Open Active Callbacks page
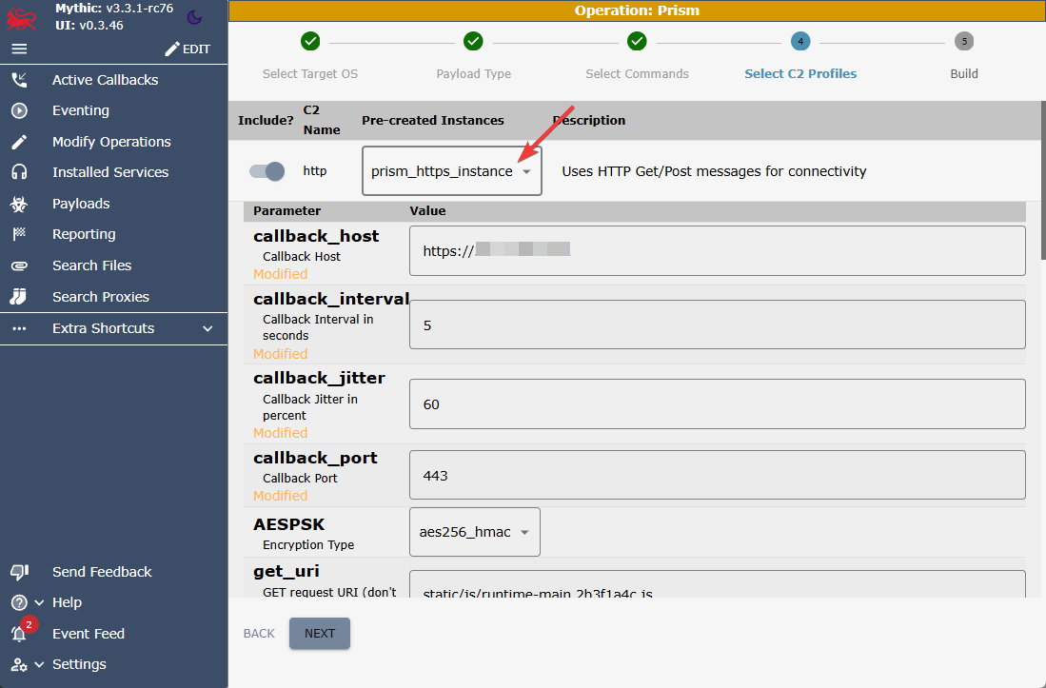Image resolution: width=1046 pixels, height=688 pixels. (x=106, y=80)
